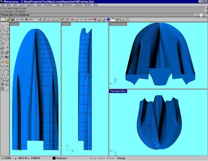Open the Layers stack icon

coord(94,19)
